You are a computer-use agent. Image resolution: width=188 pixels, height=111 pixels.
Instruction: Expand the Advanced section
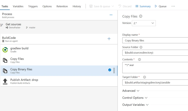pos(131,91)
